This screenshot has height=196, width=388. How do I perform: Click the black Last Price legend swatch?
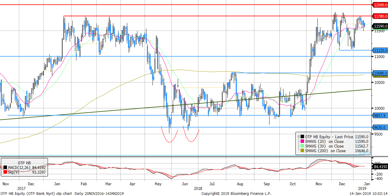(x=302, y=137)
